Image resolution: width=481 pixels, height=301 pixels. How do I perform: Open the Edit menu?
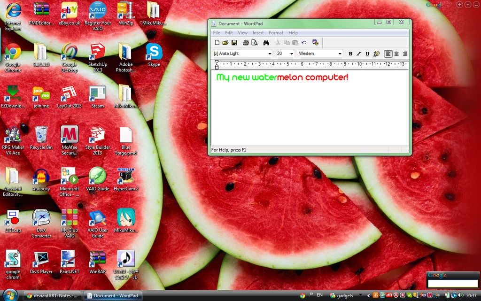click(x=229, y=33)
